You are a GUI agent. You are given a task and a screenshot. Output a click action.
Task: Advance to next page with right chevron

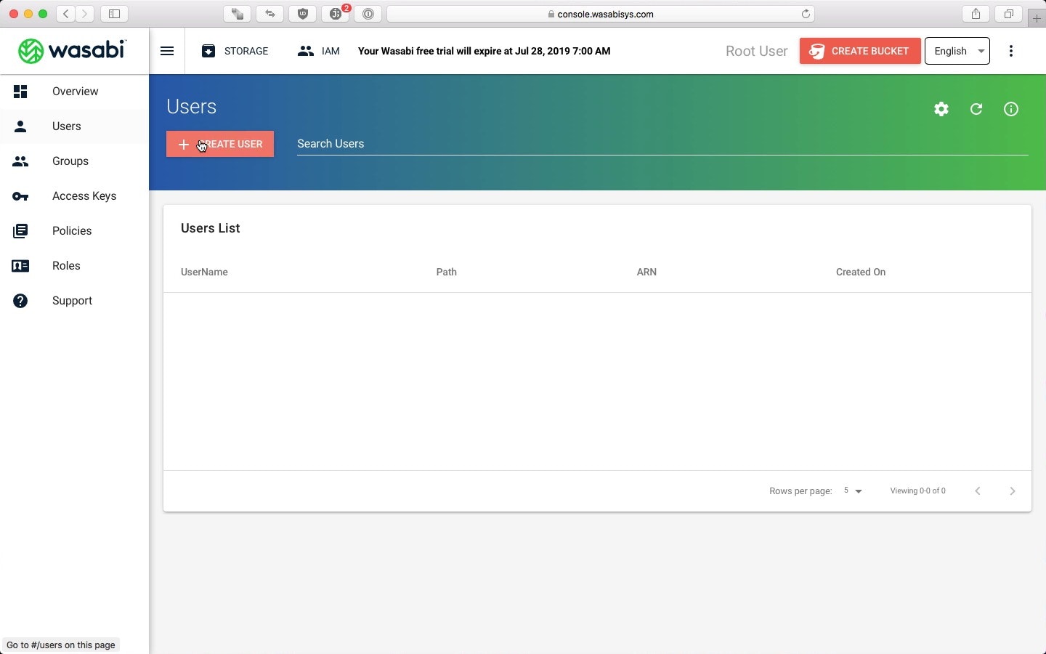coord(1012,490)
